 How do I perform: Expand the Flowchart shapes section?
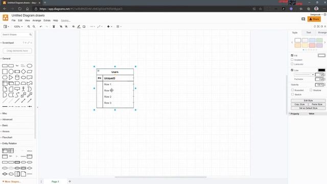pos(7,137)
